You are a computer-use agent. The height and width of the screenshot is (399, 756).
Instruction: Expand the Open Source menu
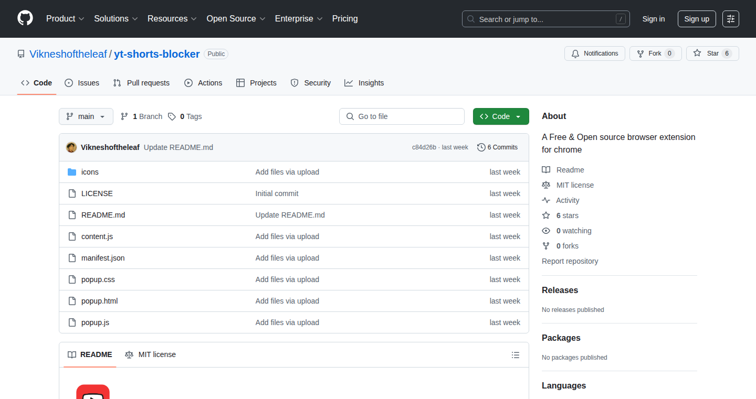(x=236, y=18)
